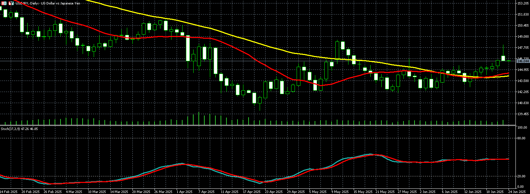
Task: Click the 149.080 price scale label
Action: (523, 36)
